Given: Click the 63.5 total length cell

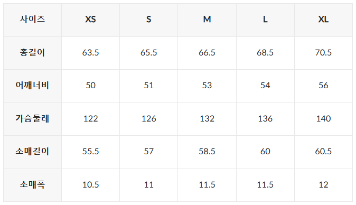Looking at the screenshot, I should (x=91, y=53).
